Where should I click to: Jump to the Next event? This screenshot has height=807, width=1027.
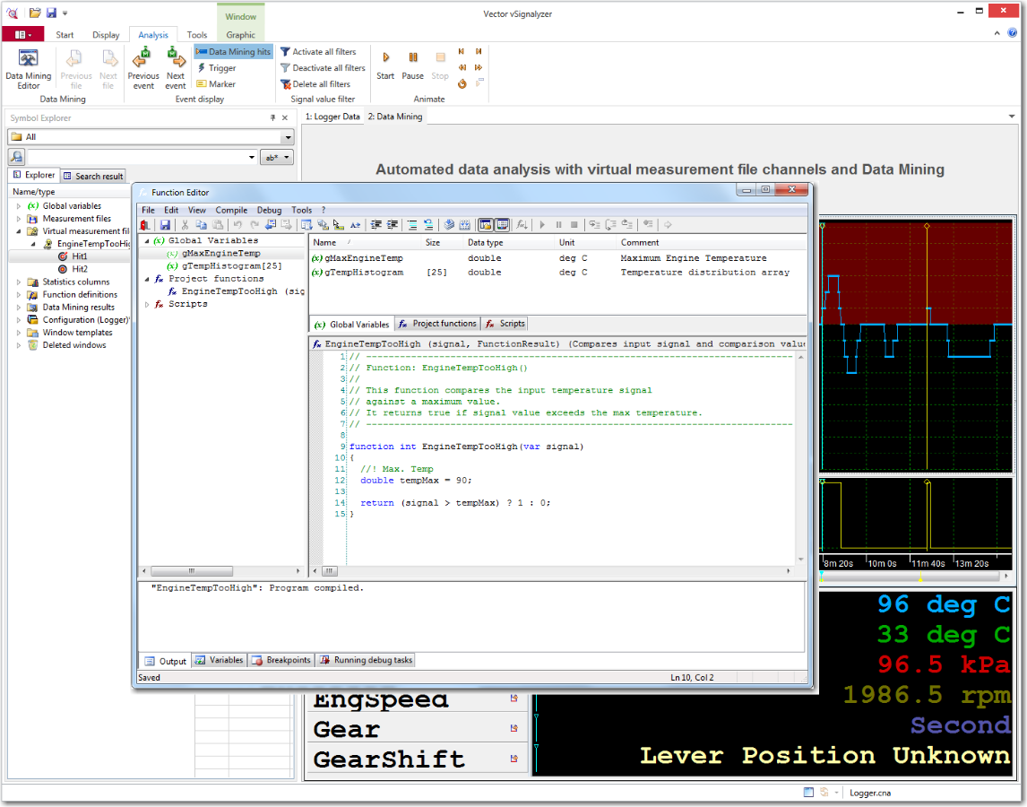(175, 69)
